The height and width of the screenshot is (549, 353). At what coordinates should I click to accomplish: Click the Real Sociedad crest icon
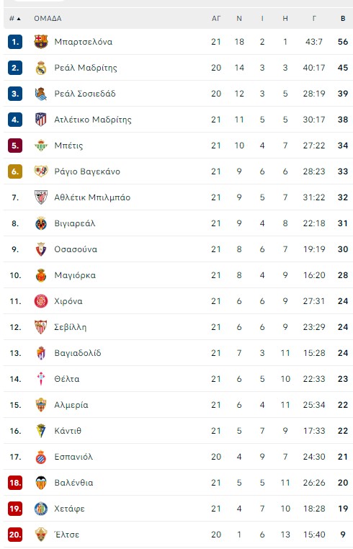point(41,94)
